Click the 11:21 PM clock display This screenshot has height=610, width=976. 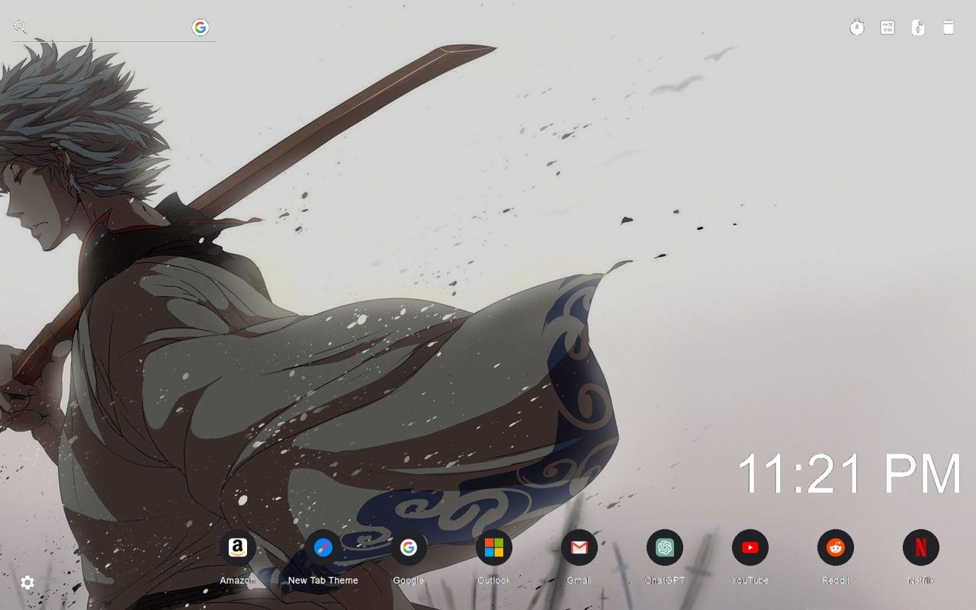(x=849, y=474)
